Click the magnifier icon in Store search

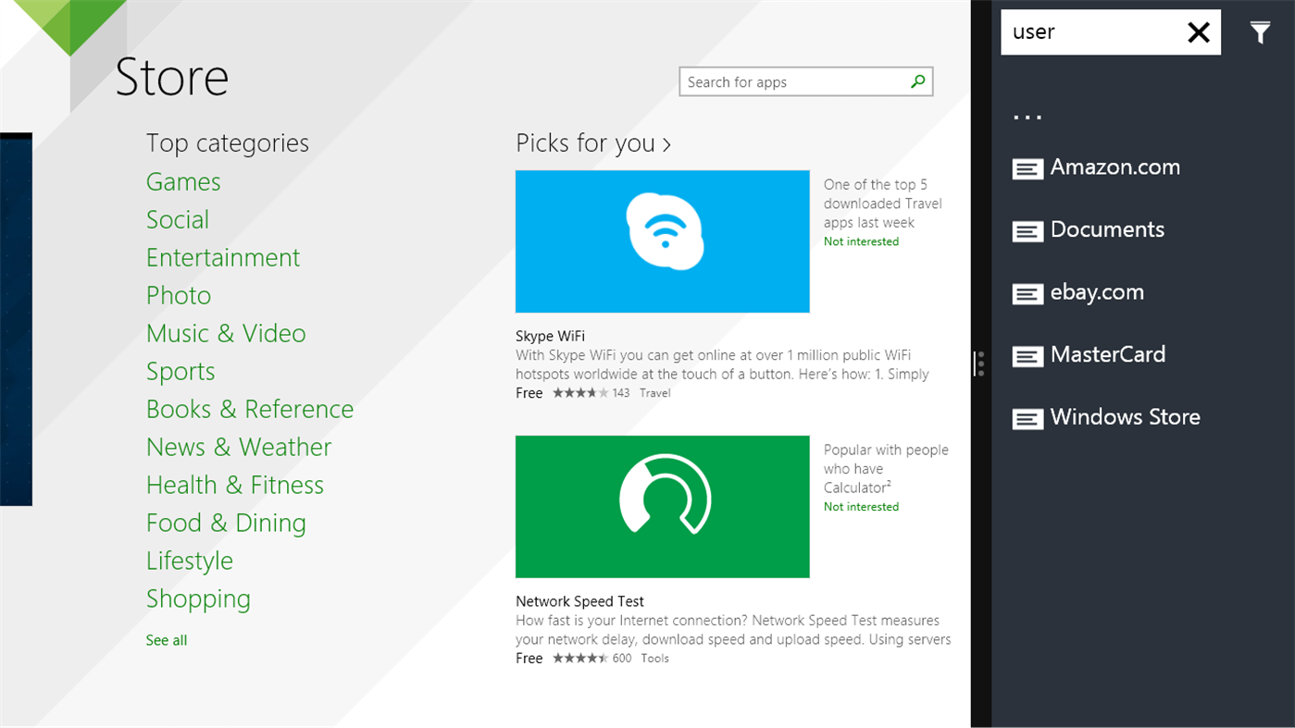point(917,81)
